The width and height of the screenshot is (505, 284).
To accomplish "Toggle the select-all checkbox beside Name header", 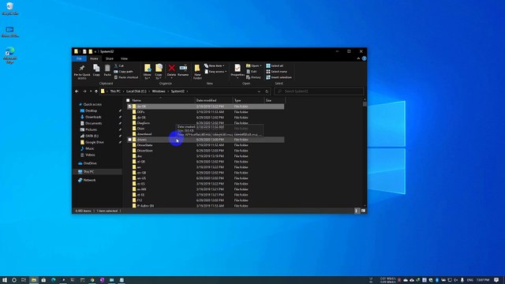I will [x=128, y=100].
